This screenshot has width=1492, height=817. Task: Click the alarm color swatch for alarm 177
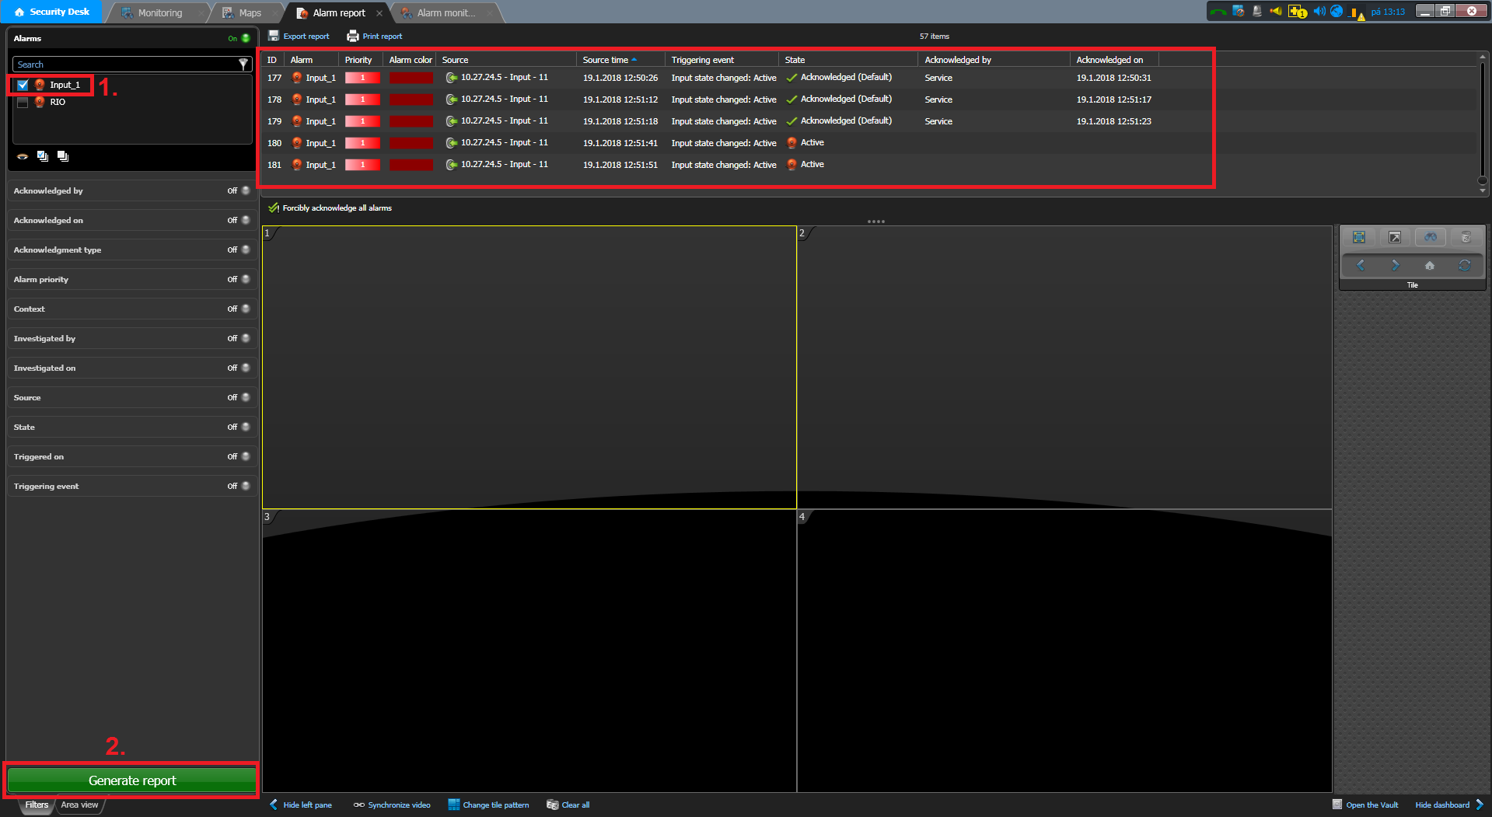411,78
